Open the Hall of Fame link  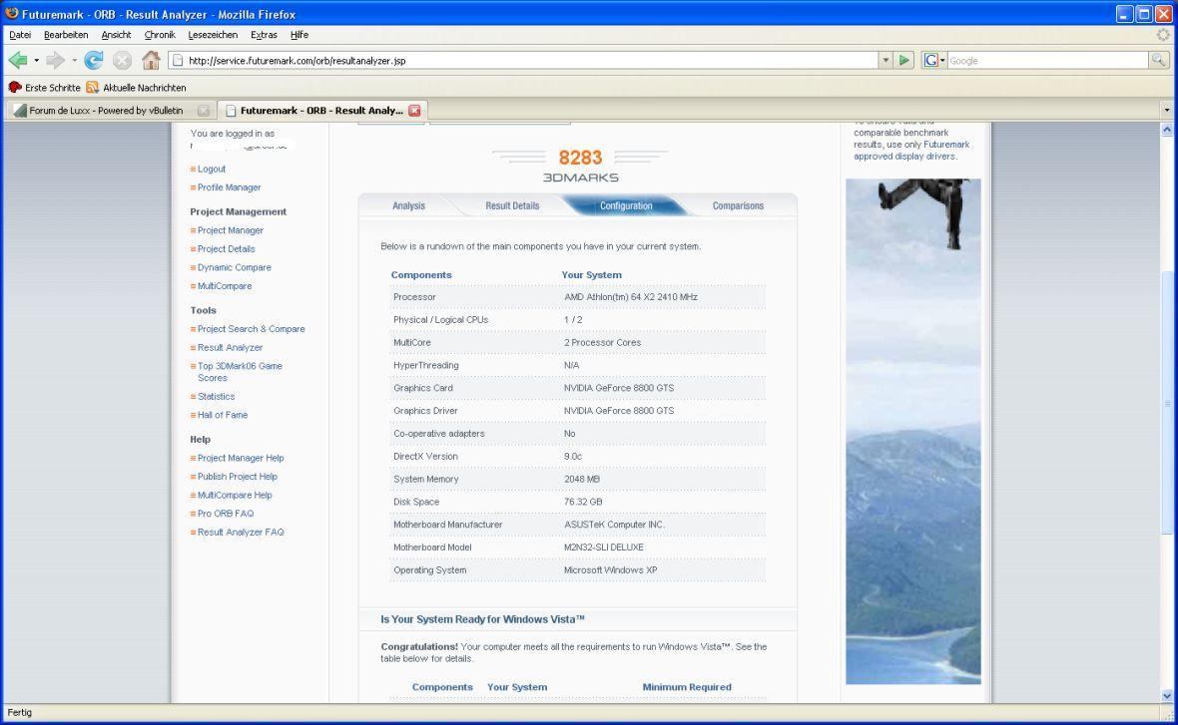223,415
